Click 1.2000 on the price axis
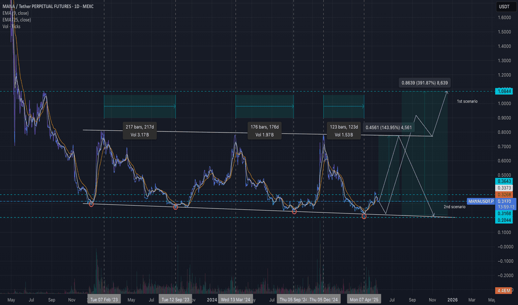The height and width of the screenshot is (305, 518). (504, 75)
